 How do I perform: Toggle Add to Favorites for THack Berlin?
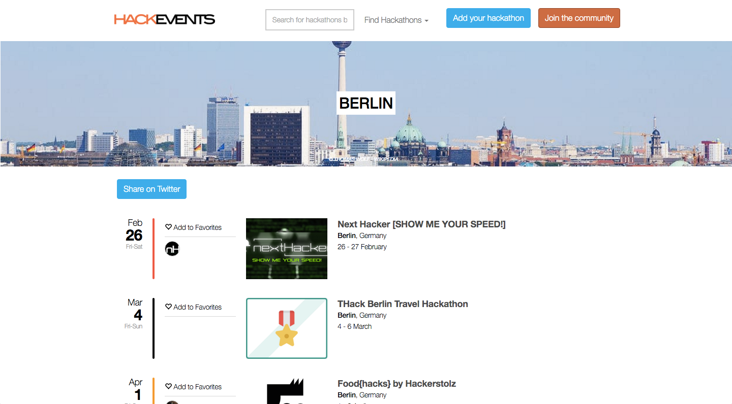click(194, 307)
